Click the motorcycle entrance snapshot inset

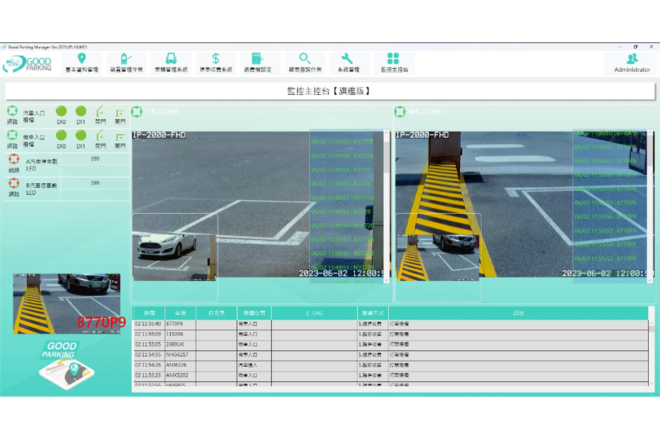pyautogui.click(x=438, y=257)
